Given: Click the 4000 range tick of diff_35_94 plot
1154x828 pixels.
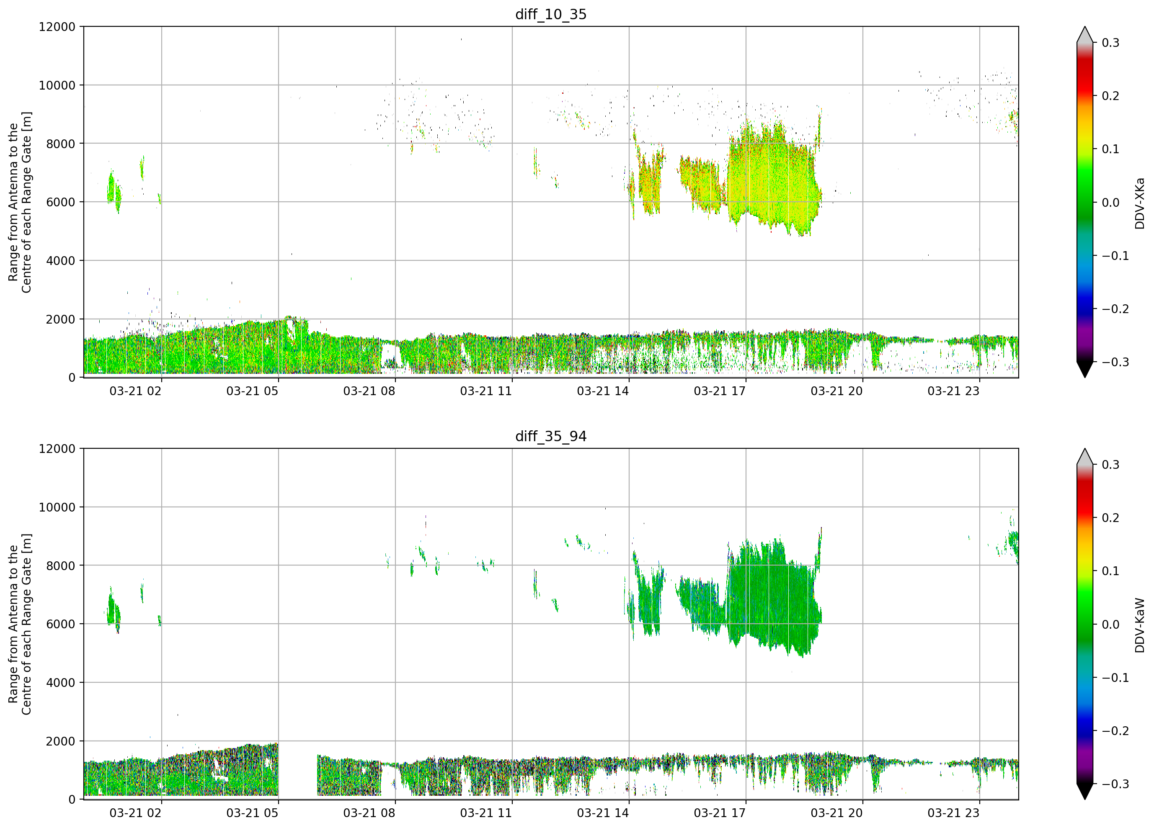Looking at the screenshot, I should pos(61,683).
